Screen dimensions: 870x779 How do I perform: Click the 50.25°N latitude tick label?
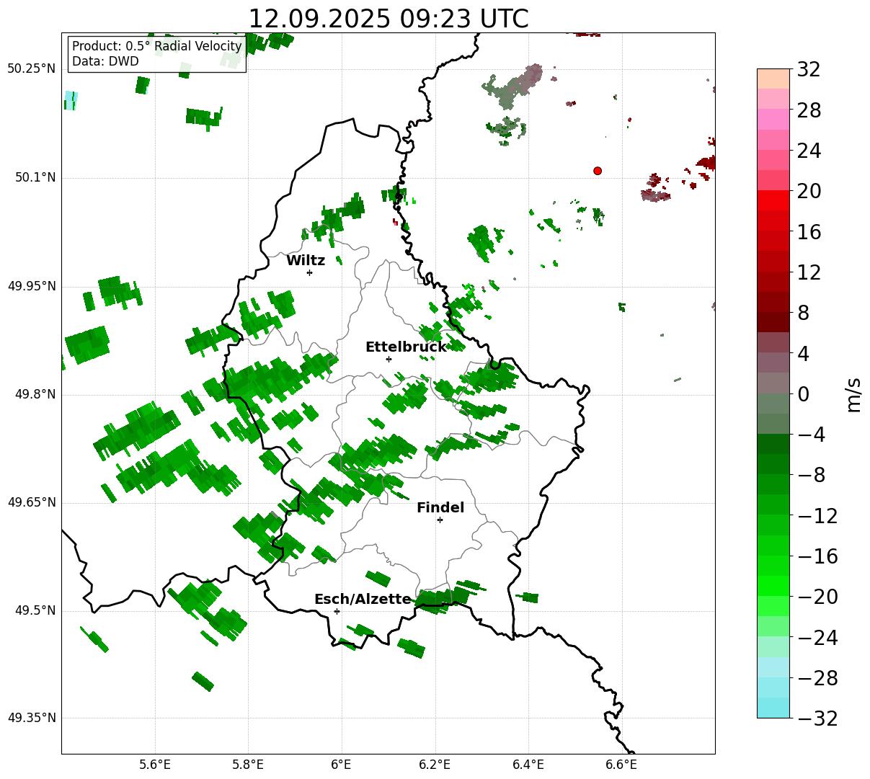click(x=31, y=68)
